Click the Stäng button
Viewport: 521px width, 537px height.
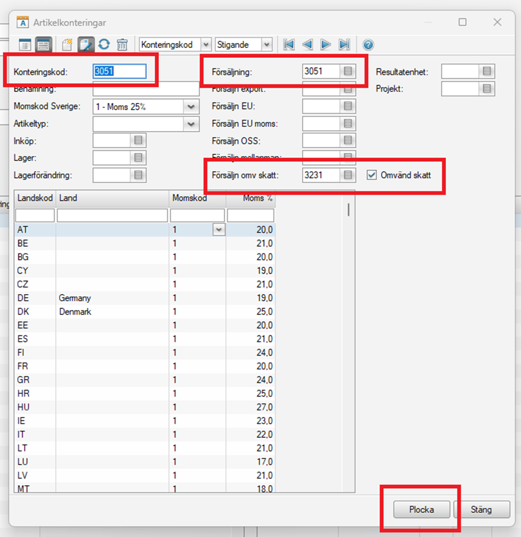[481, 509]
